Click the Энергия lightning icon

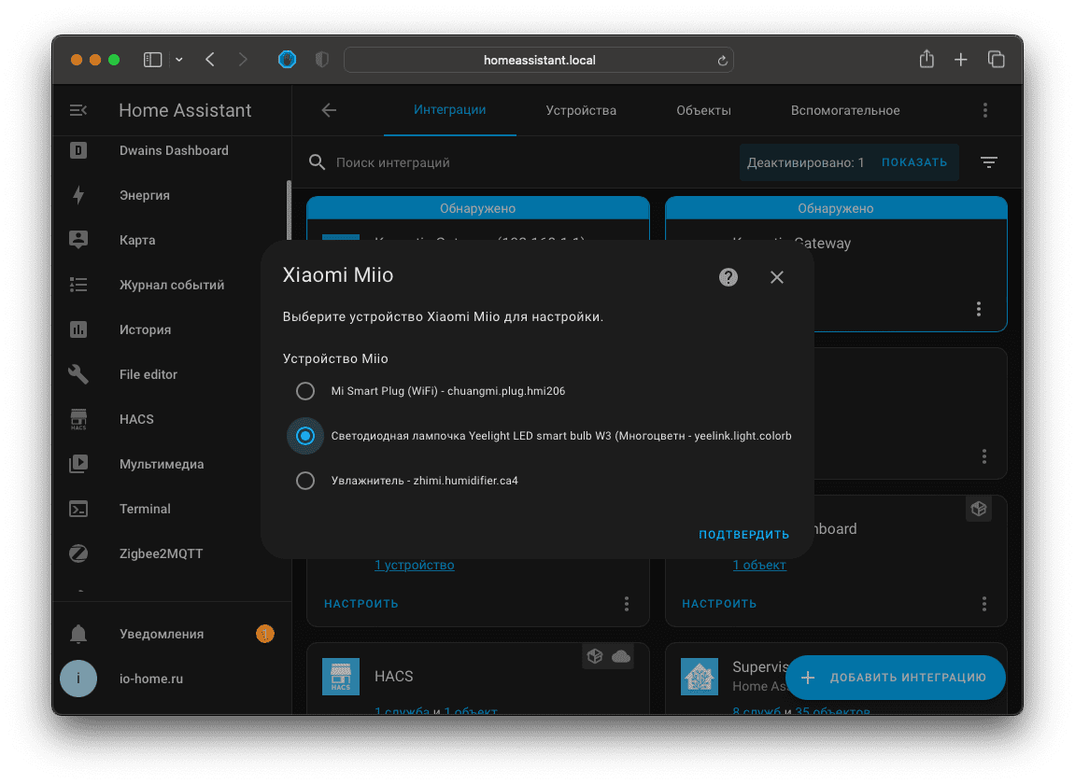coord(79,195)
